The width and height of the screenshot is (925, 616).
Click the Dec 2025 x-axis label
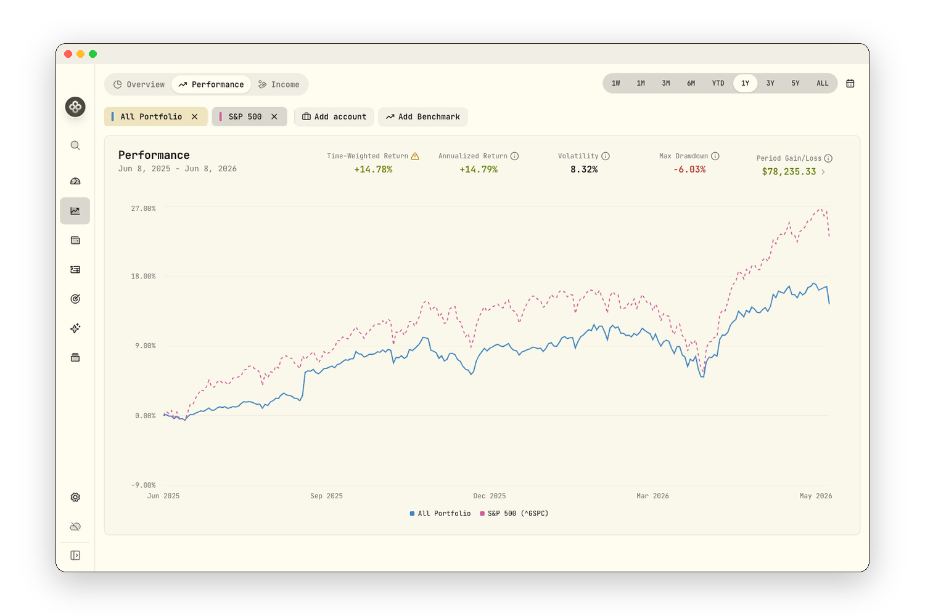point(490,496)
